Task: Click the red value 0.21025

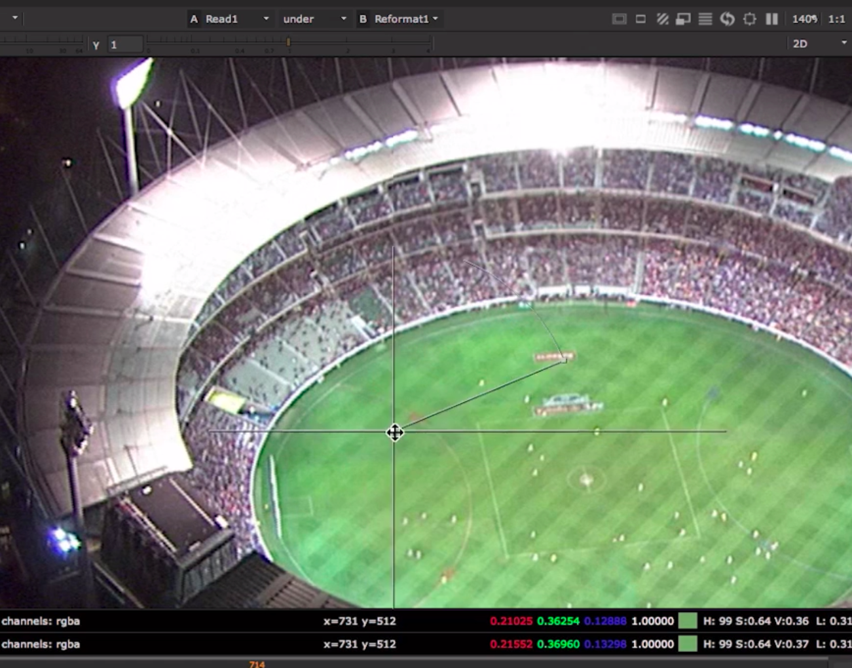Action: (x=511, y=621)
